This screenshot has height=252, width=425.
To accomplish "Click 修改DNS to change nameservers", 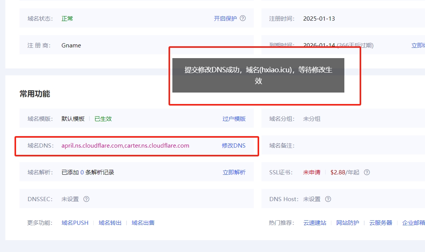I will point(234,146).
